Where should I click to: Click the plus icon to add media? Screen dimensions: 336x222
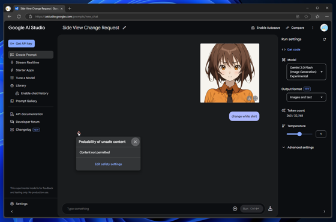coord(235,209)
